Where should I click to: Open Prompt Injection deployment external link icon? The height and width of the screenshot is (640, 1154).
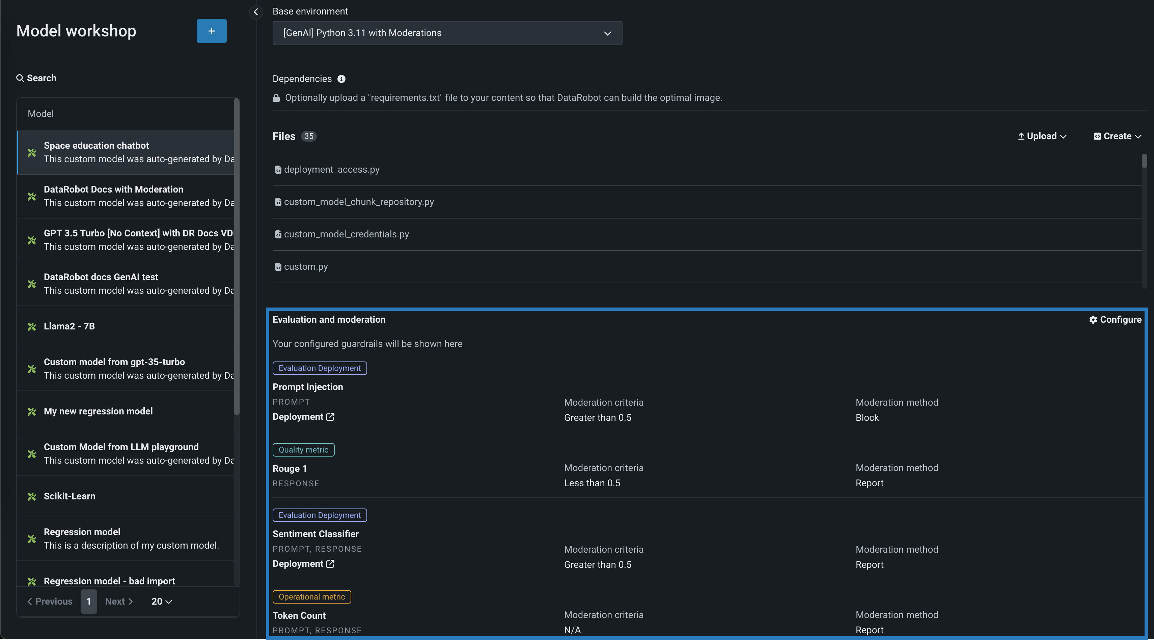331,417
